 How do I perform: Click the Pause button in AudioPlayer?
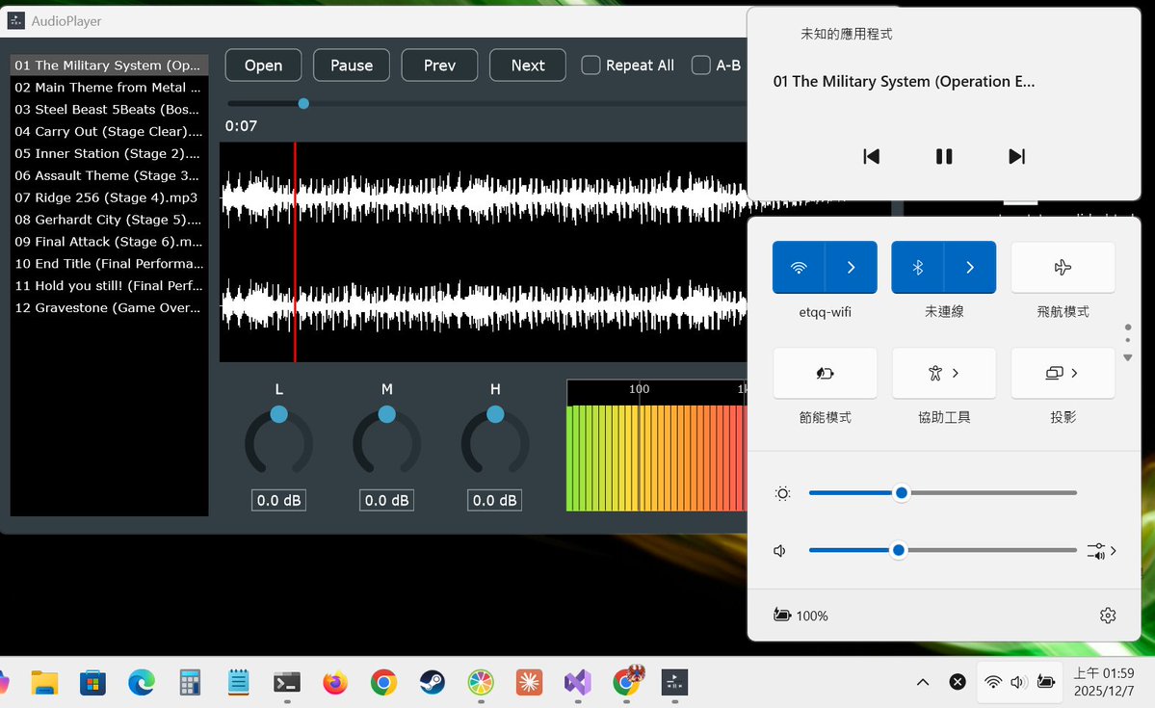(352, 65)
